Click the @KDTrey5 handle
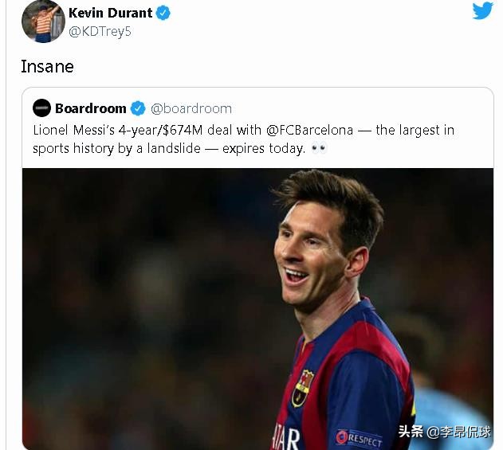Screen dimensions: 503x450 tap(100, 31)
